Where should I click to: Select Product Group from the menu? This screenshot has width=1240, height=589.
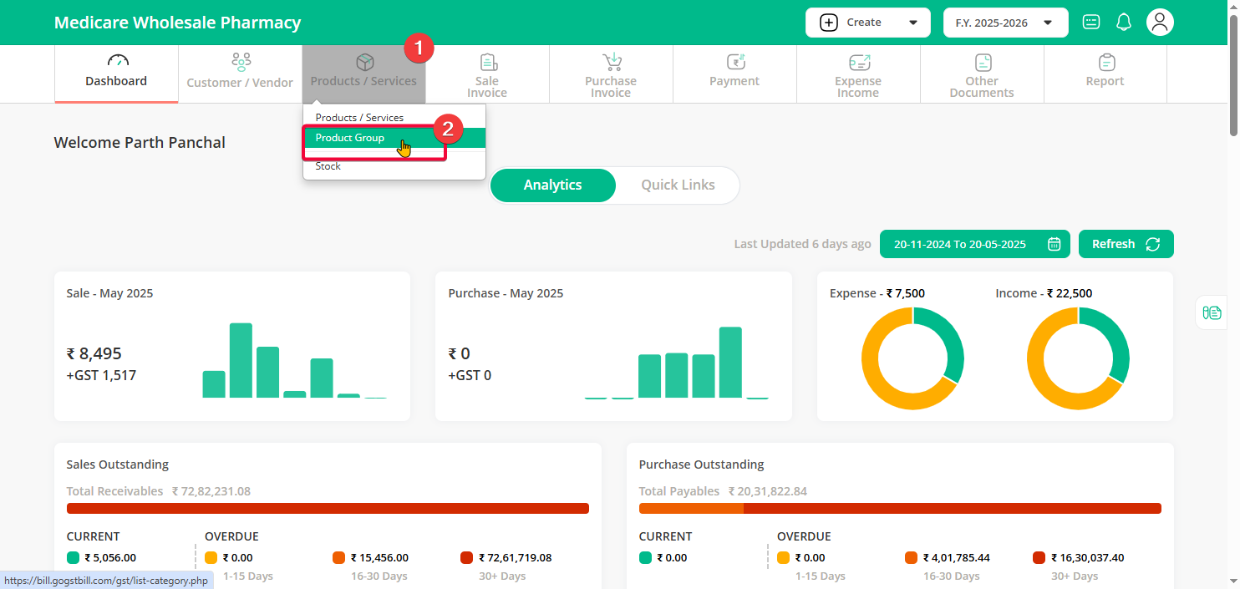[x=350, y=138]
